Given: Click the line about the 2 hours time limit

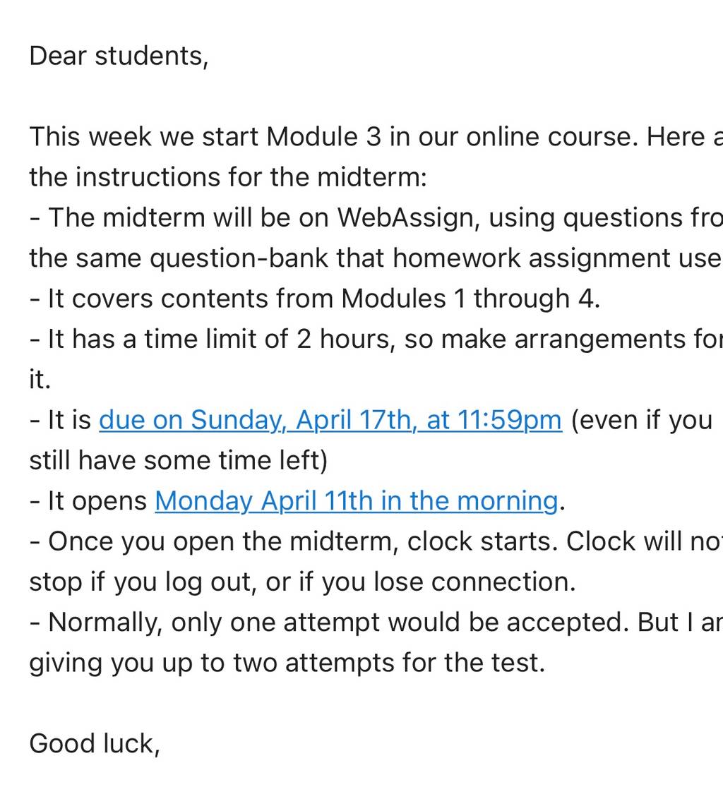Looking at the screenshot, I should click(x=376, y=340).
